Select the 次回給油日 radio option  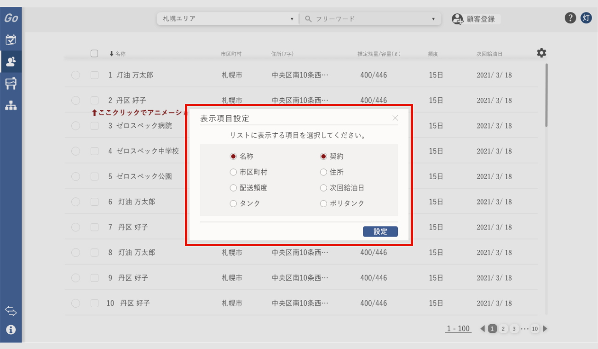pyautogui.click(x=323, y=188)
